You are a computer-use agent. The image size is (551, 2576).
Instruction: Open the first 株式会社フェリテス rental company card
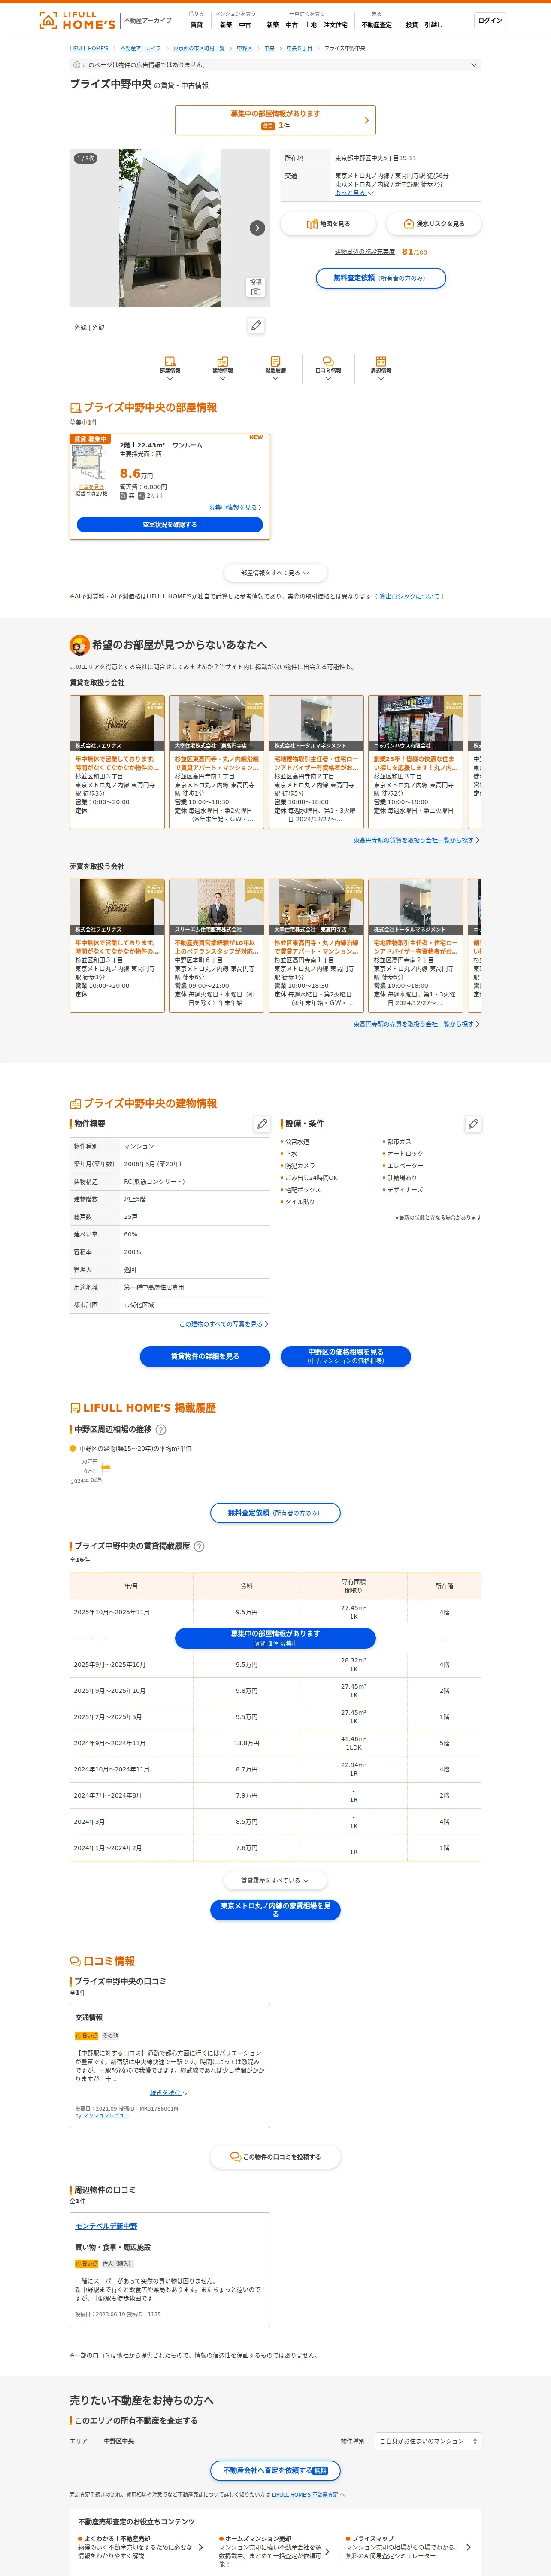click(x=117, y=762)
